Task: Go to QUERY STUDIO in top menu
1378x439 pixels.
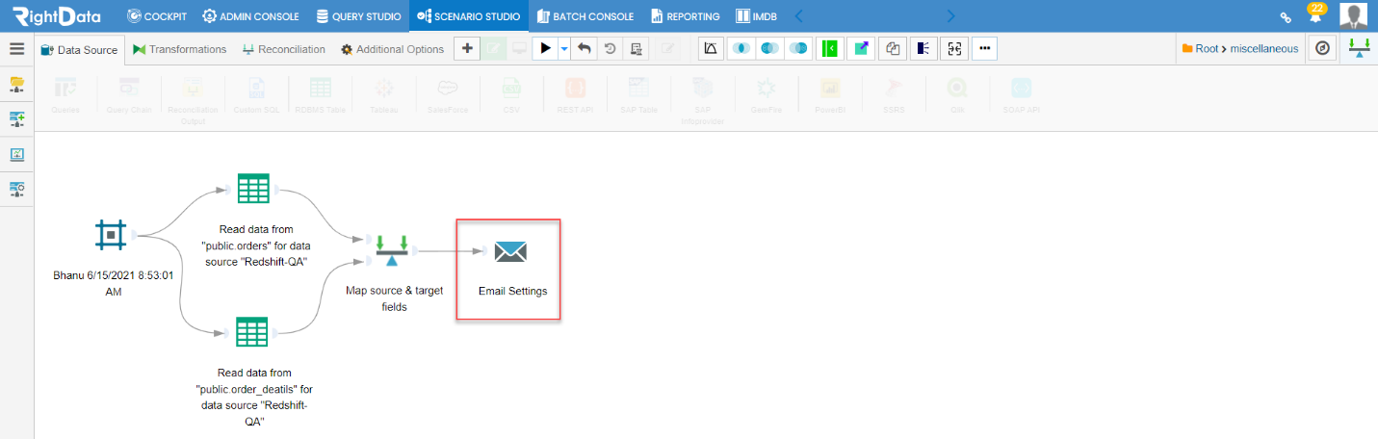Action: (x=359, y=16)
